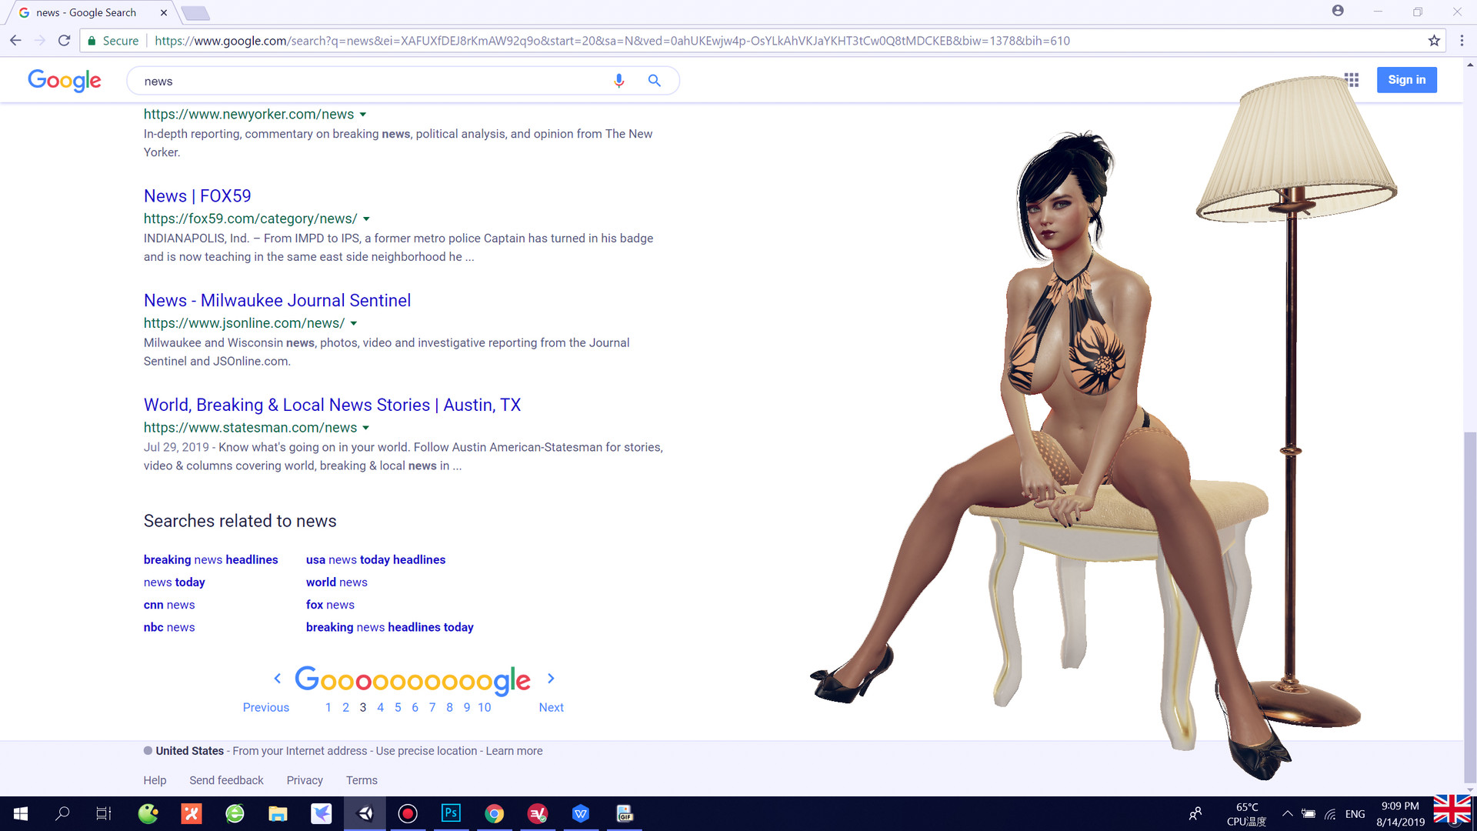This screenshot has height=831, width=1477.
Task: Show hidden icons with the tray chevron
Action: pyautogui.click(x=1289, y=813)
